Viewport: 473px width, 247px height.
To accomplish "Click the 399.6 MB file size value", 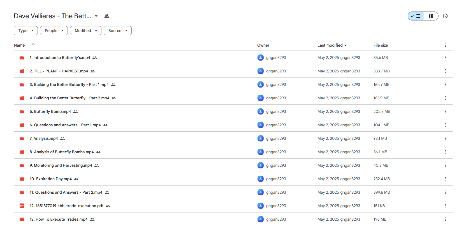I will [382, 192].
